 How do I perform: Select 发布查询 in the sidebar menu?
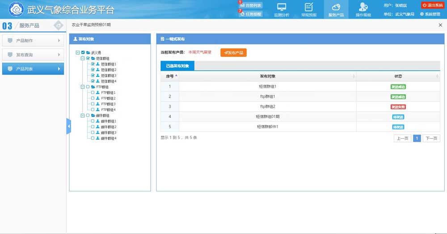[33, 55]
